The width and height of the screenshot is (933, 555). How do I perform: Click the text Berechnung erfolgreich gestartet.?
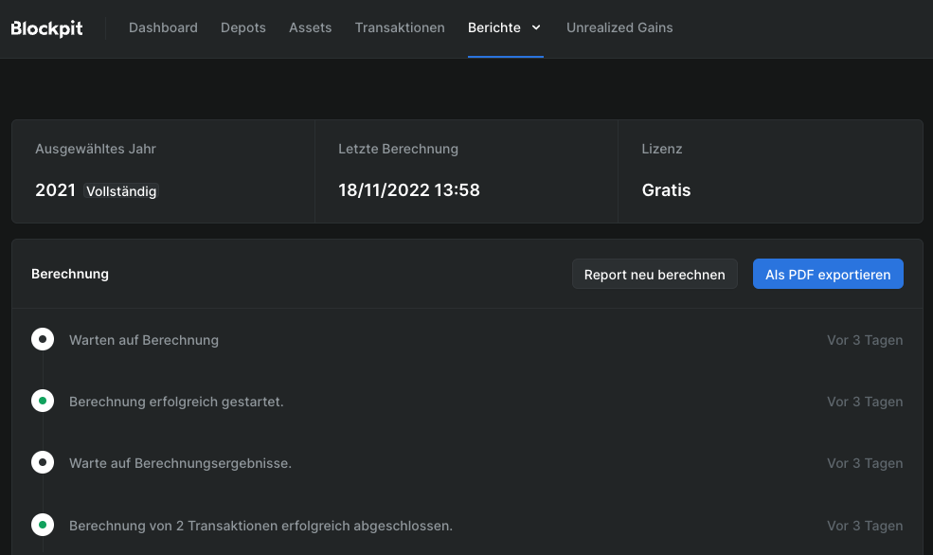[x=176, y=402]
